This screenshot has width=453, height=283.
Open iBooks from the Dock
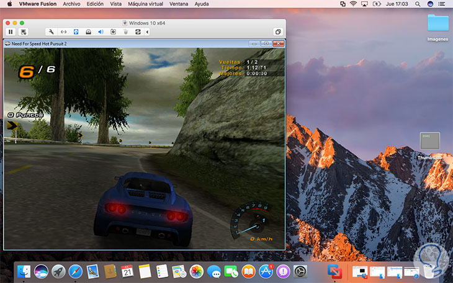[248, 271]
